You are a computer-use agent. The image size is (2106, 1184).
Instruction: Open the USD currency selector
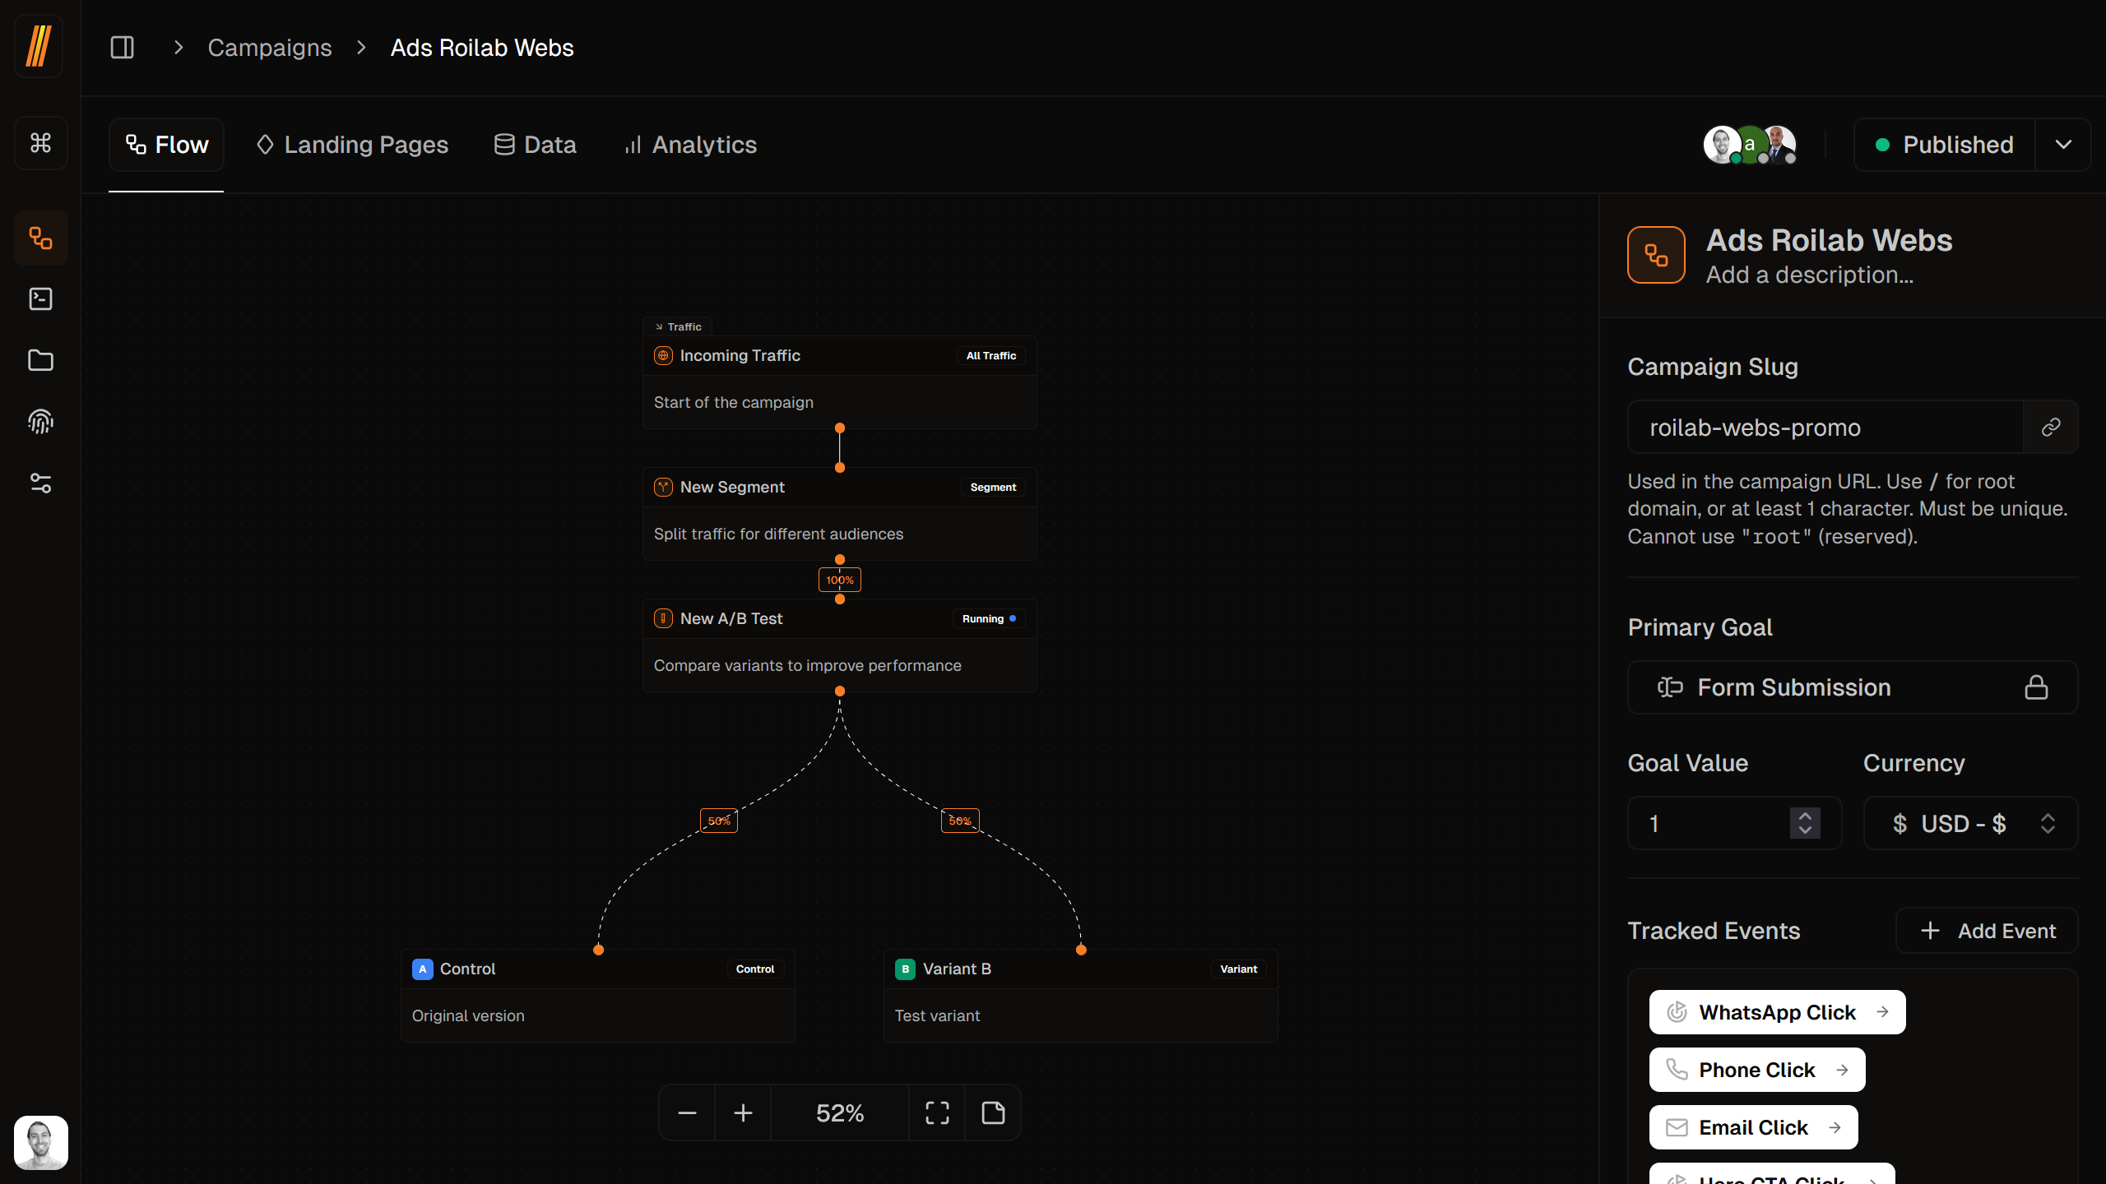(x=1970, y=823)
